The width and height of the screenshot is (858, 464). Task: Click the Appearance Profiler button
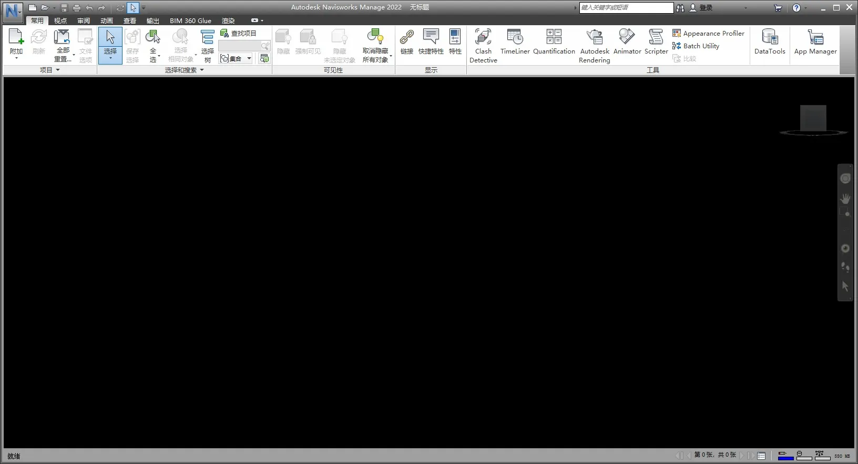point(708,33)
